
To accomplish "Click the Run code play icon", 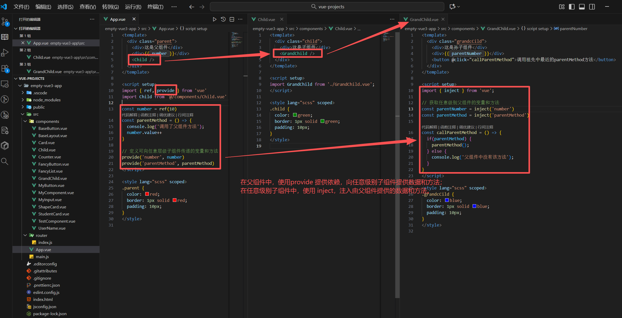I will click(x=215, y=19).
